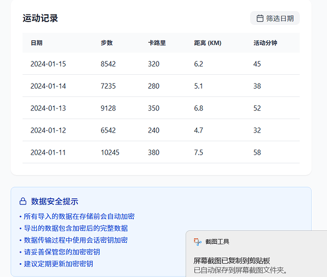Viewport: 327px width, 277px height.
Task: Click the 9128 steps value
Action: coord(108,108)
